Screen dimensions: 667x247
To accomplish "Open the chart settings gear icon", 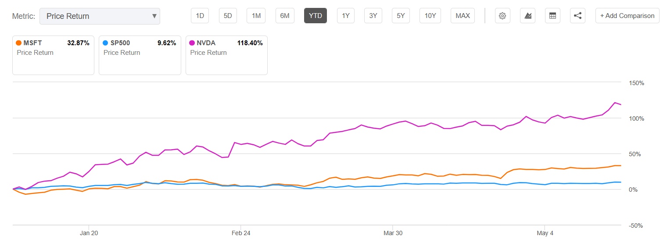I will (x=502, y=16).
